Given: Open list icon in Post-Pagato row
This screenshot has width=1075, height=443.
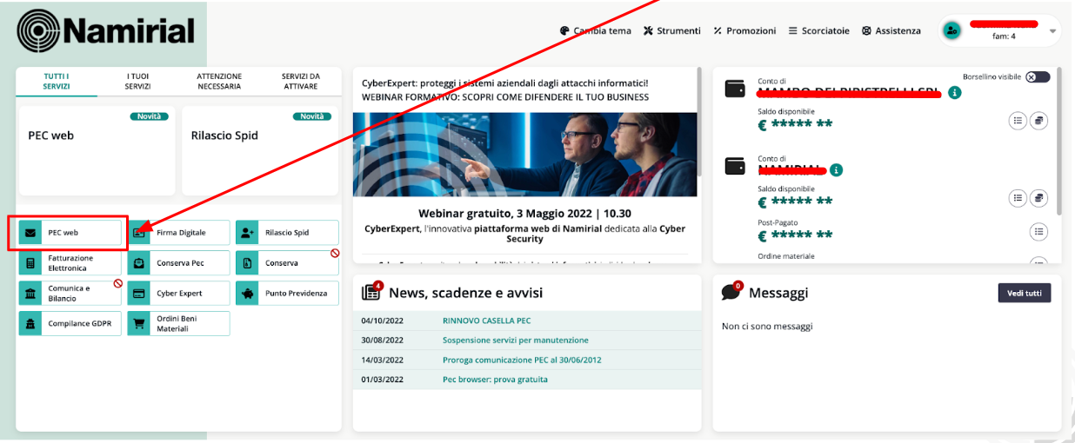Looking at the screenshot, I should pos(1038,232).
